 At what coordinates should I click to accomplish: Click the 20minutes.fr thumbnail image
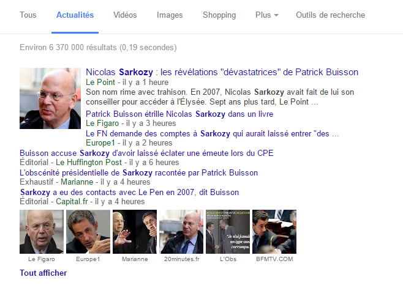click(181, 232)
